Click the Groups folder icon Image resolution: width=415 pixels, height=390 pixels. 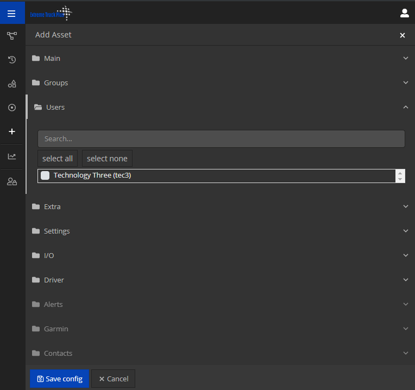pyautogui.click(x=36, y=83)
